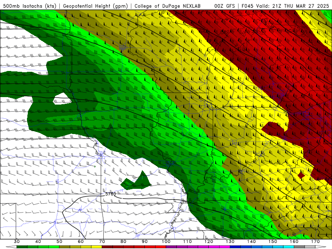Image resolution: width=332 pixels, height=249 pixels.
Task: Click the 'F045 Valid: 21Z THU MAR 27 2025' text
Action: click(286, 6)
